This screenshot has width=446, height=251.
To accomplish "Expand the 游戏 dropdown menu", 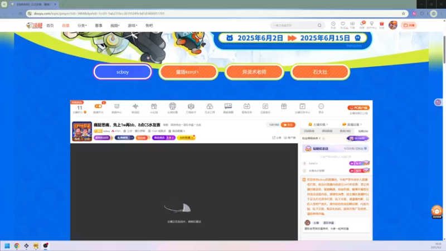I will 132,25.
